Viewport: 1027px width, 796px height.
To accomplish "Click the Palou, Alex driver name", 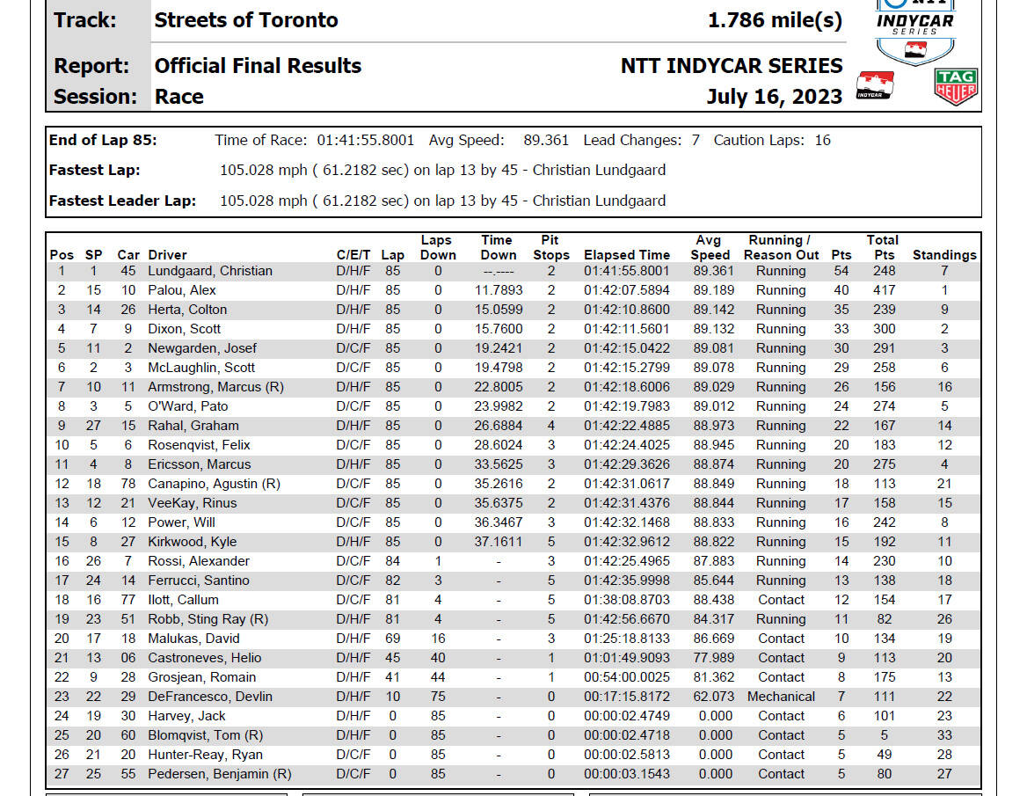I will [x=181, y=290].
